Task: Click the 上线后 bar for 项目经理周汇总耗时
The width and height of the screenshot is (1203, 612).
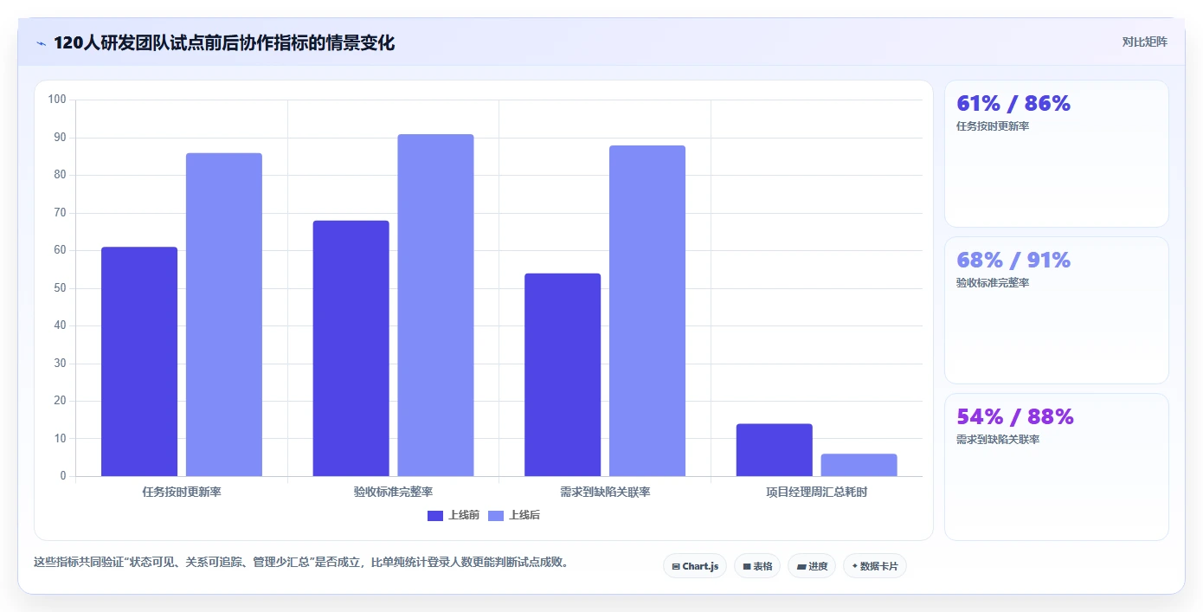Action: 859,465
